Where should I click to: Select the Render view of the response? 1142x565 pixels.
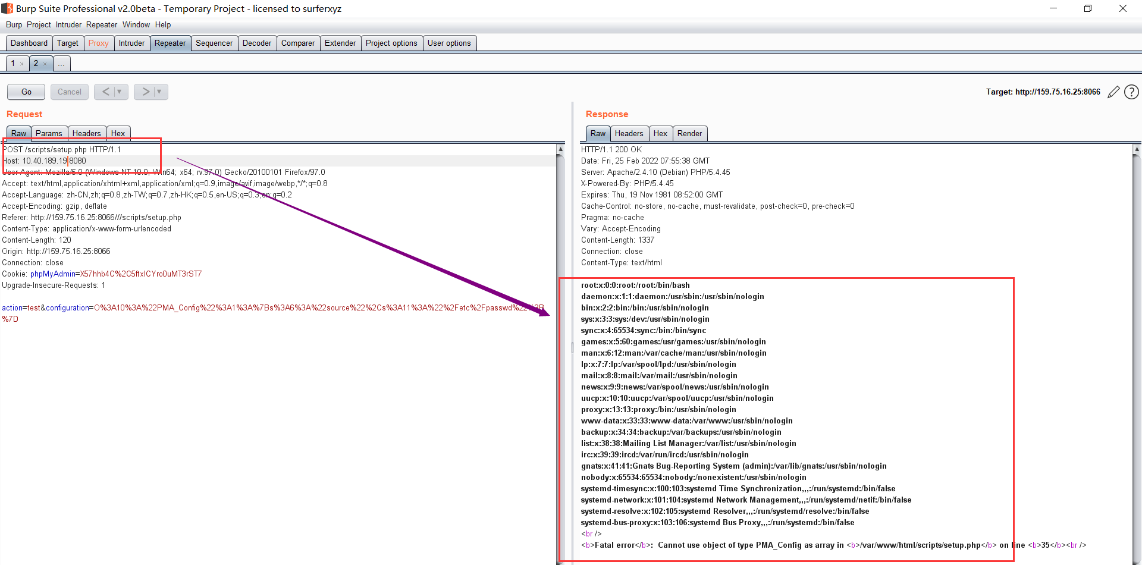(690, 133)
